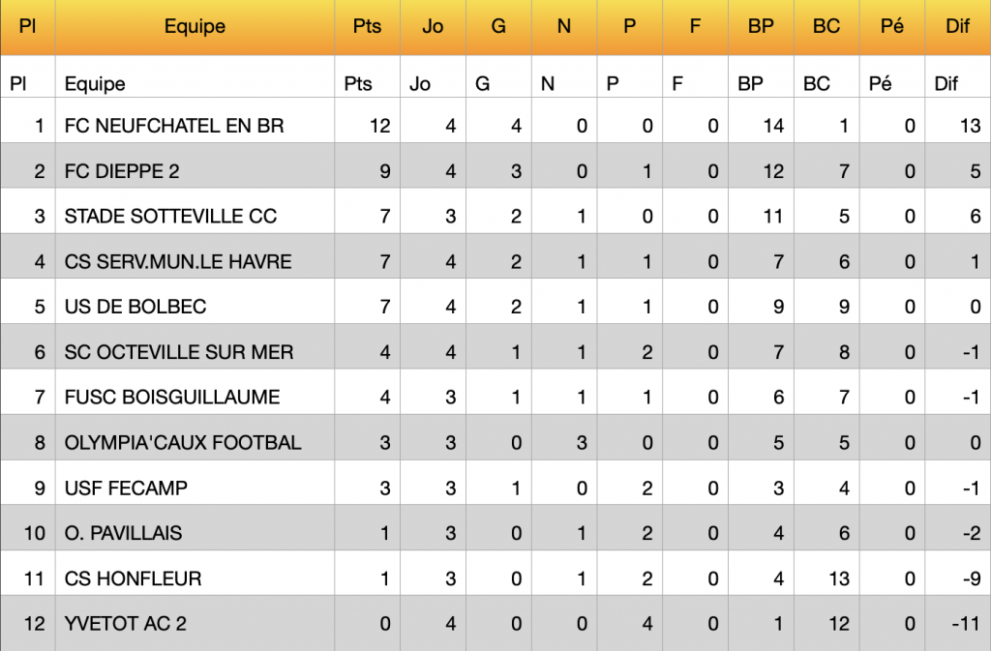Select team FC NEUFCHATEL EN BR

pos(174,126)
